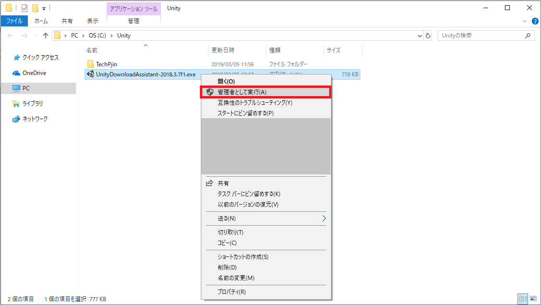Screen dimensions: 541x305
Task: Choose コピー(C) from the context menu
Action: tap(266, 243)
